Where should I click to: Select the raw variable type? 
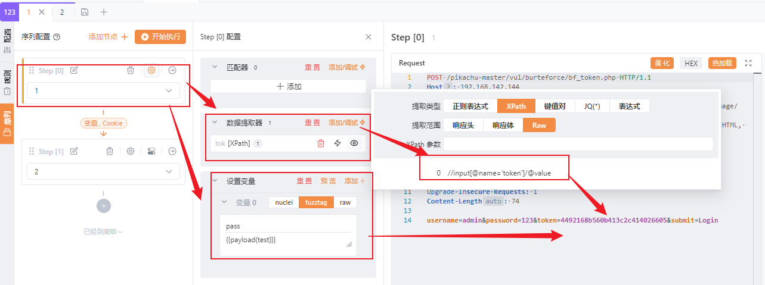345,202
